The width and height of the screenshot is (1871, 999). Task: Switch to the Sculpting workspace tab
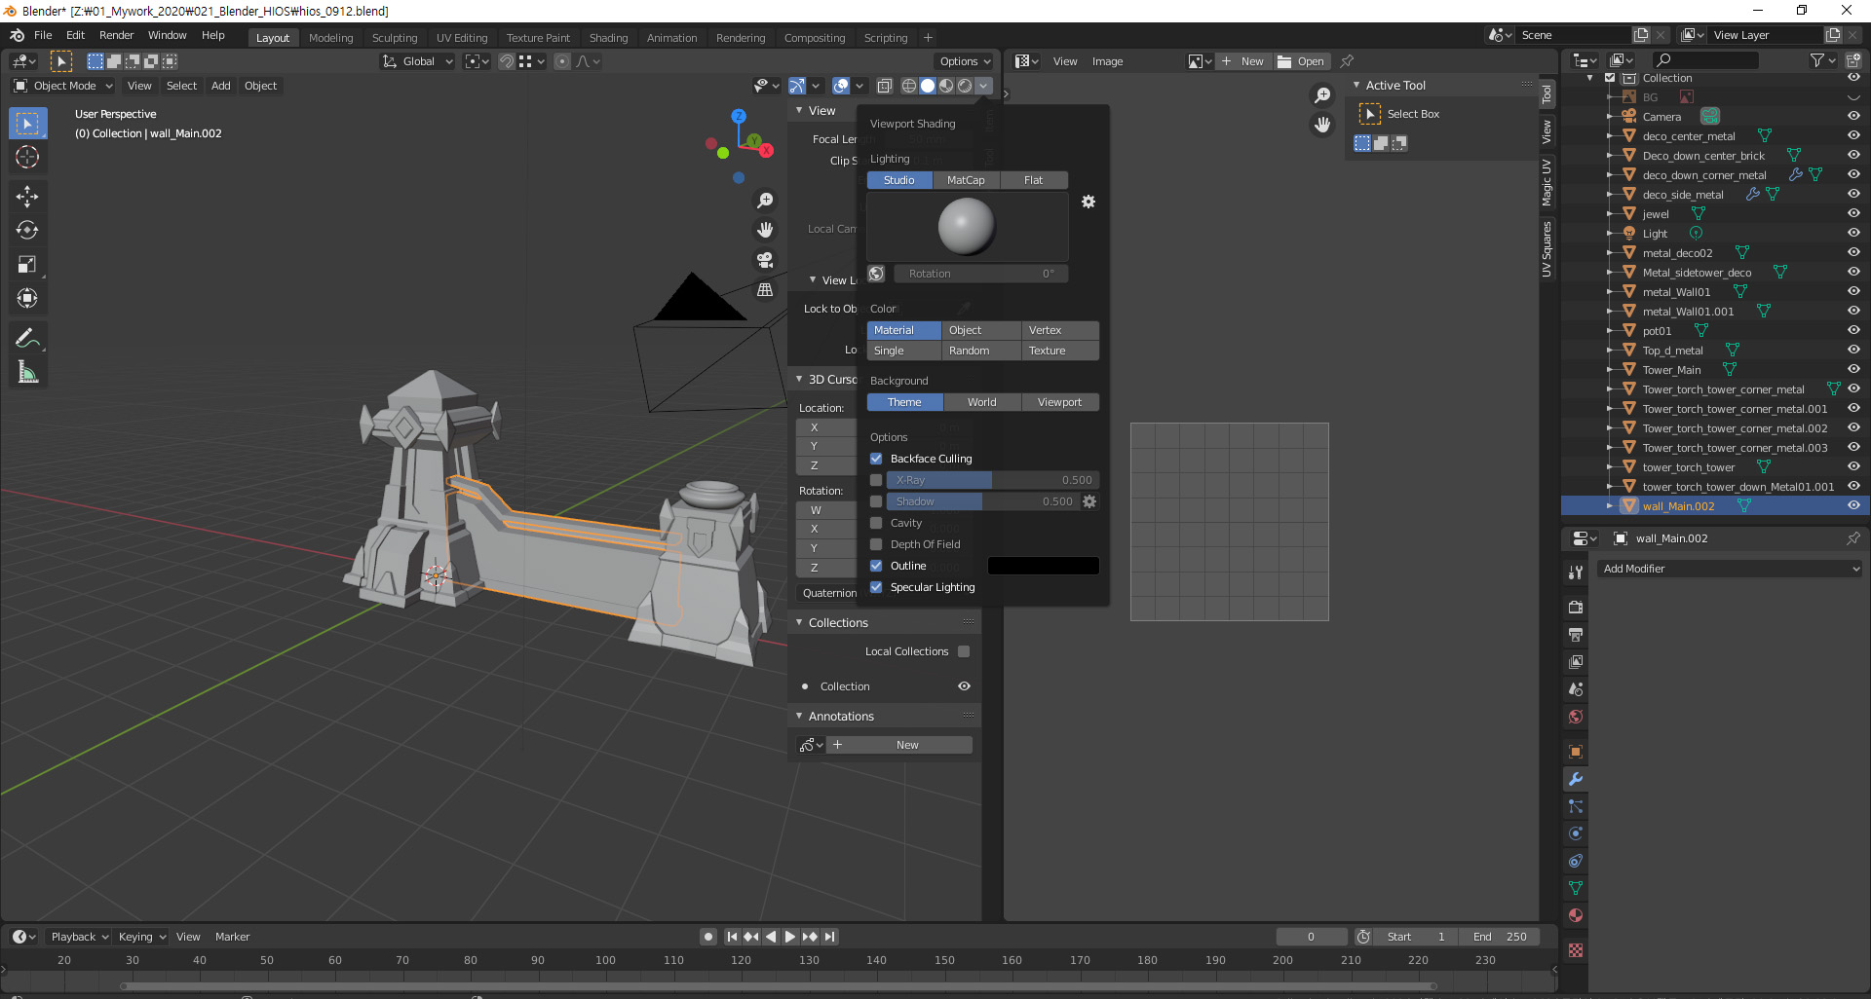tap(395, 38)
